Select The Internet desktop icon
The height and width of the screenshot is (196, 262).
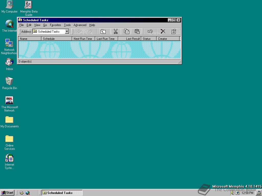tap(9, 26)
